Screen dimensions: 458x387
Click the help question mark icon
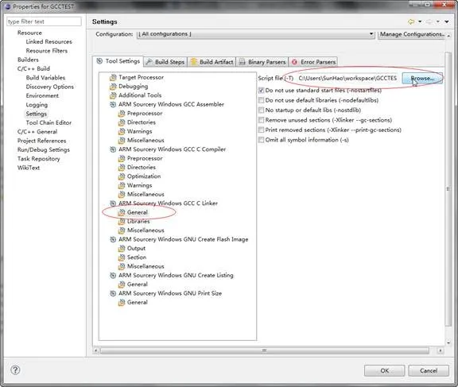coord(15,370)
